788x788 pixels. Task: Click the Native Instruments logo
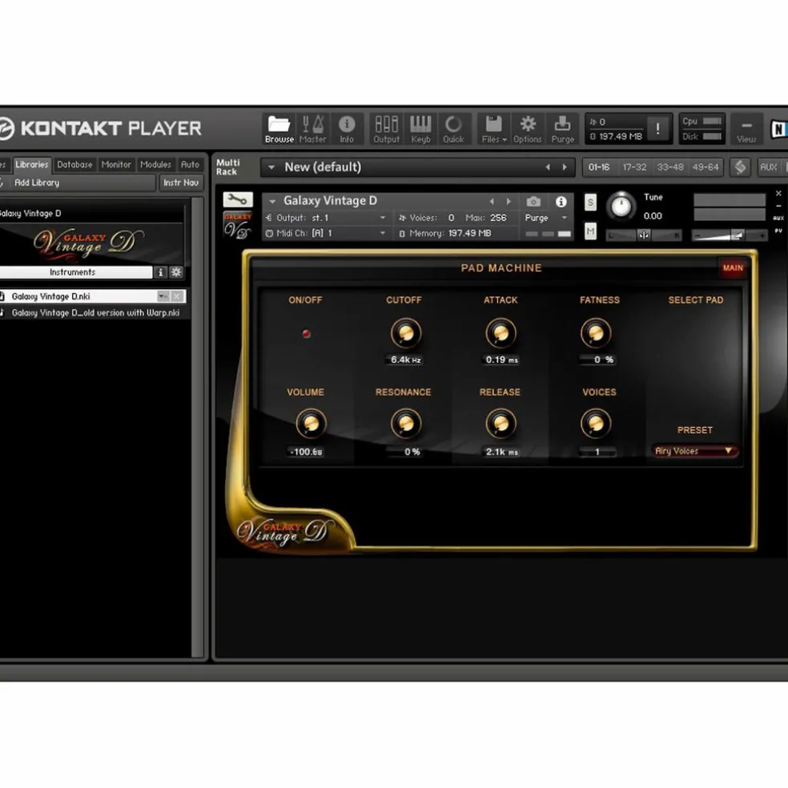(x=779, y=129)
